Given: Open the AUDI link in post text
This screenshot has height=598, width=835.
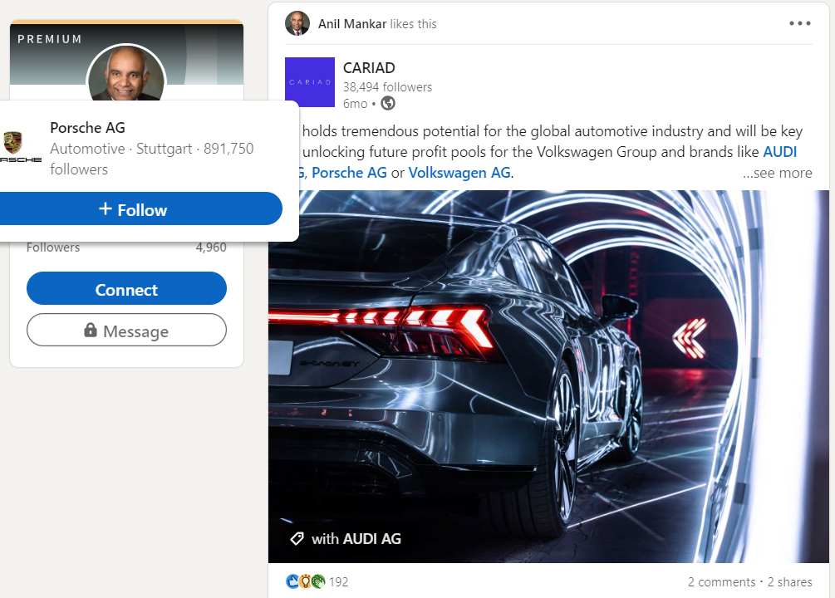Looking at the screenshot, I should click(x=779, y=152).
